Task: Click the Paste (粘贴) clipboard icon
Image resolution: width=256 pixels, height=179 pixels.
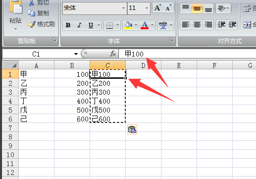Action: [x=16, y=6]
